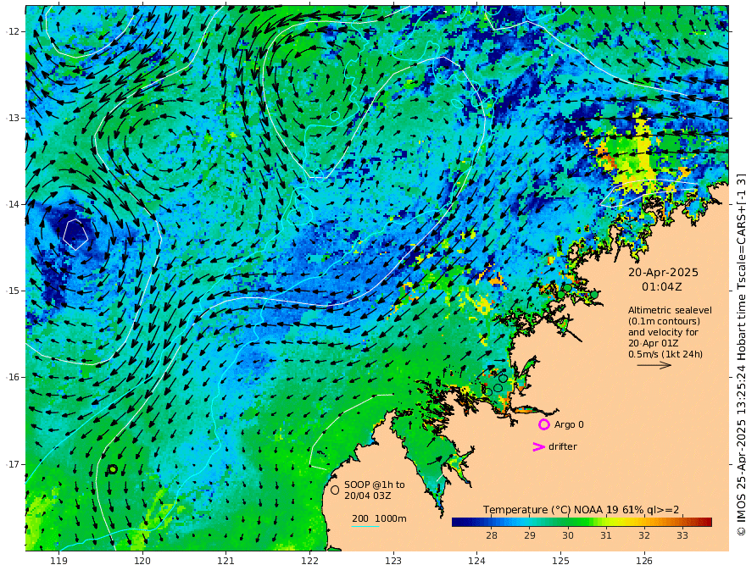The width and height of the screenshot is (746, 576).
Task: Click the magenta Argo legend circle
Action: coord(543,424)
